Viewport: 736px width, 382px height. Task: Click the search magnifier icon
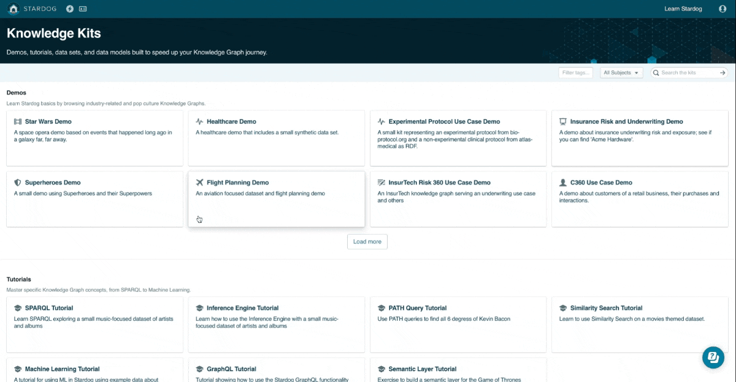(656, 73)
